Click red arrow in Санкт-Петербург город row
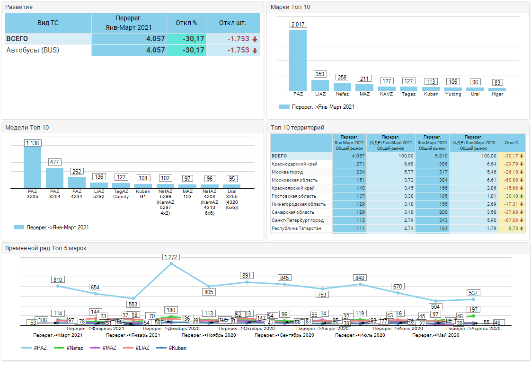Screen dimensions: 531x375 [x=521, y=220]
